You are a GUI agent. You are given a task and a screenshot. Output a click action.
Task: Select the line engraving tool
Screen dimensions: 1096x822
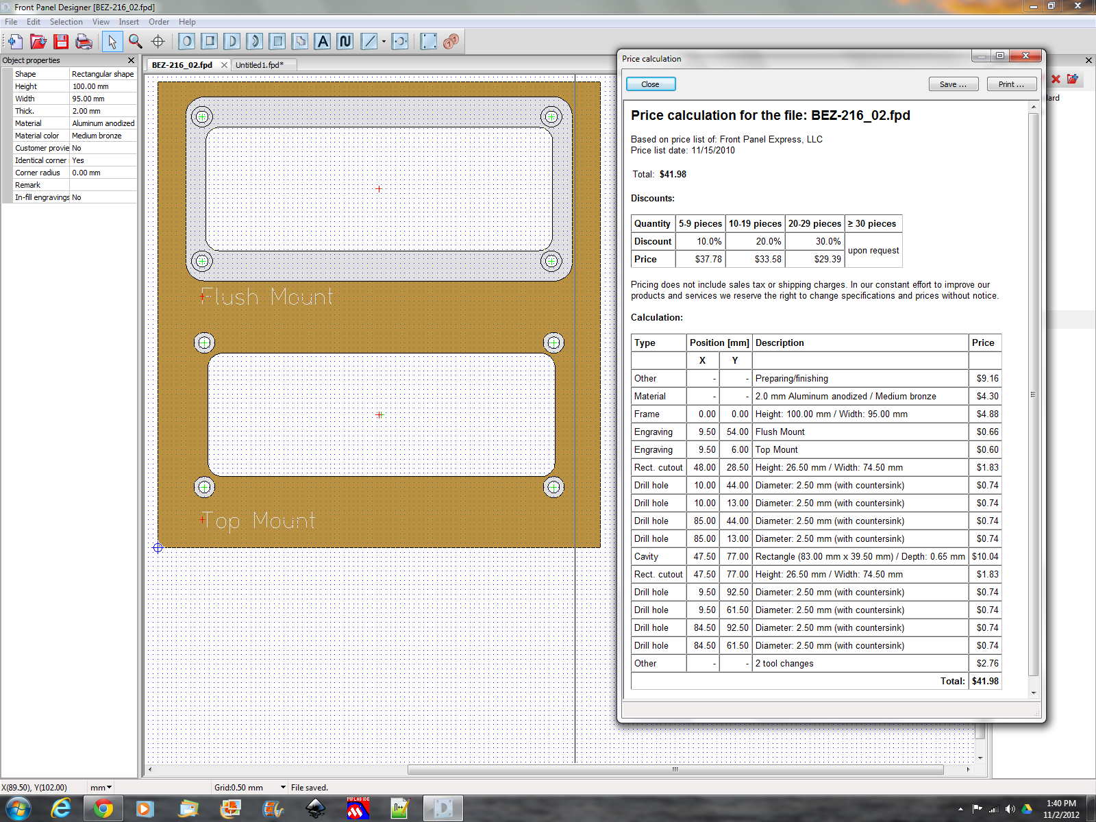(369, 42)
